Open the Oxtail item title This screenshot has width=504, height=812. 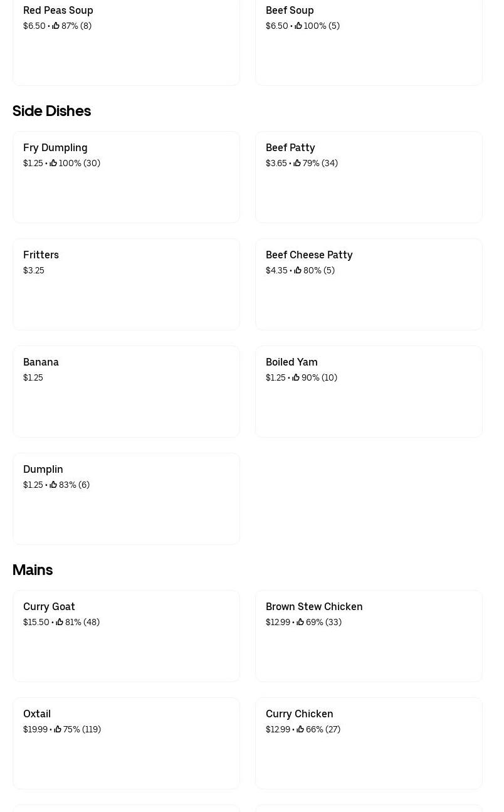(37, 714)
